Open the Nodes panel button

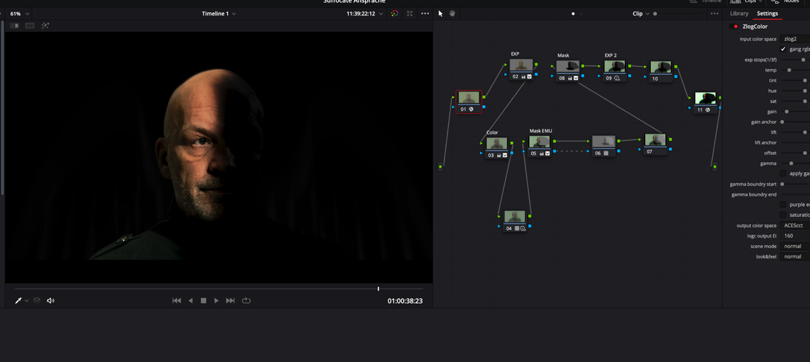point(786,1)
